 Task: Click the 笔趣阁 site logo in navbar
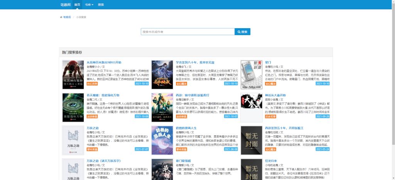tap(66, 5)
